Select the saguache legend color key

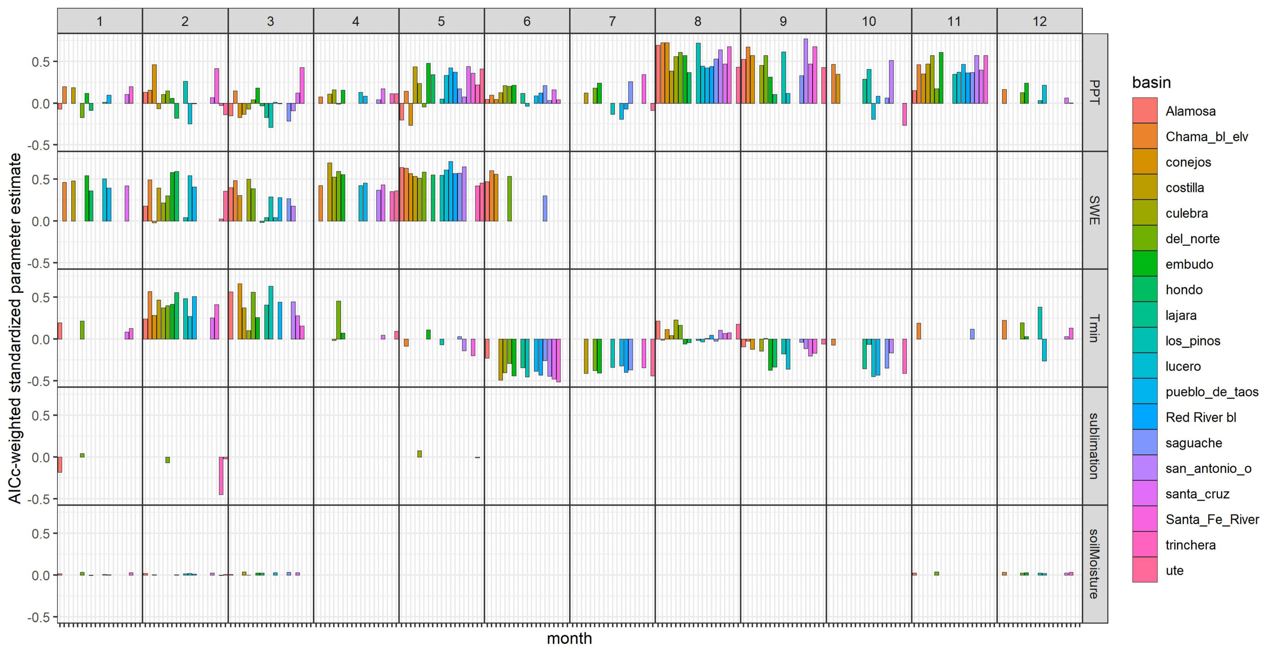click(1145, 443)
